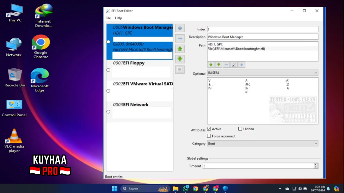The image size is (344, 193).
Task: Select Microsoft Edge desktop shortcut
Action: click(x=40, y=80)
